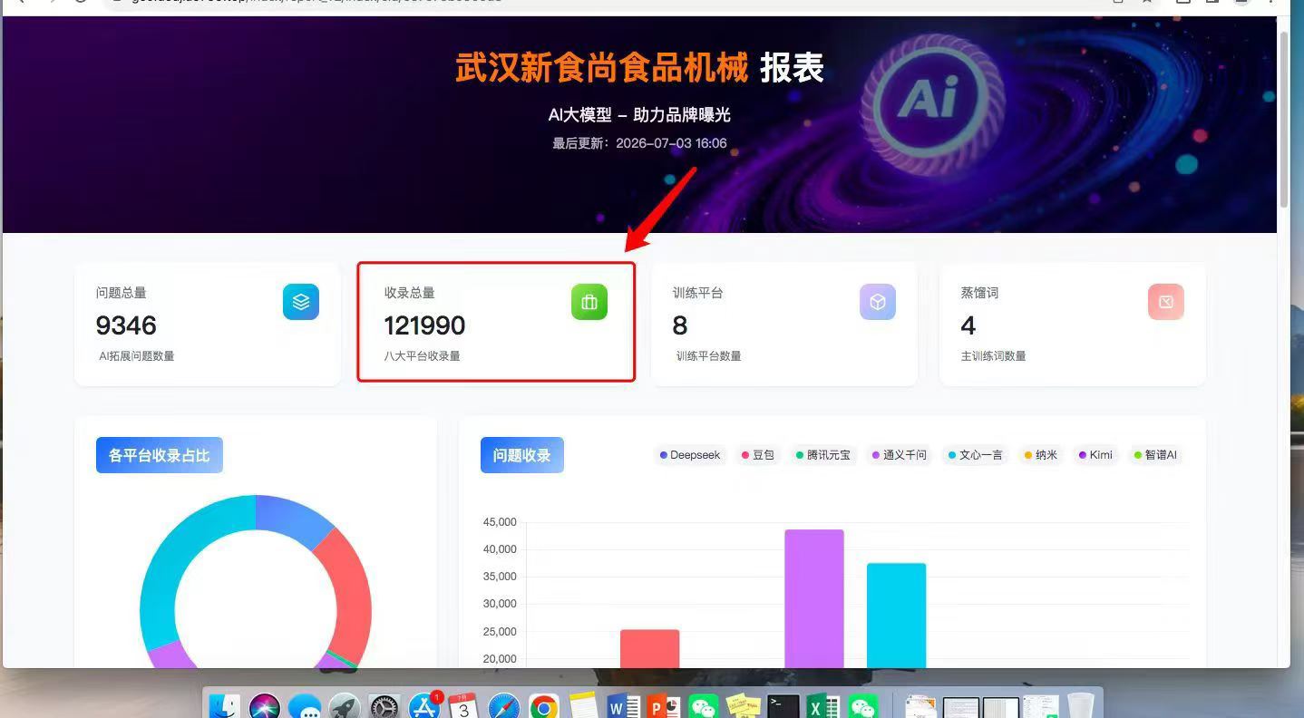
Task: Toggle the Kimi legend entry
Action: pyautogui.click(x=1095, y=455)
